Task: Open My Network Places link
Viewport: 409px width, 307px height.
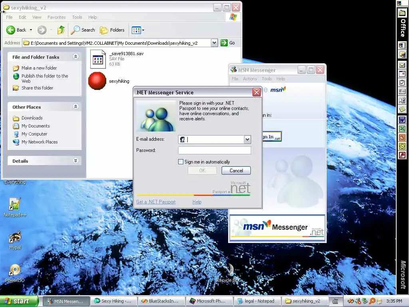Action: pos(40,142)
